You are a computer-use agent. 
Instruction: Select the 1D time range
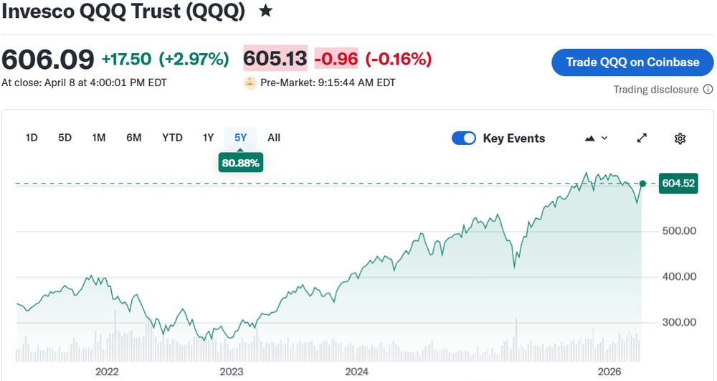[x=32, y=138]
